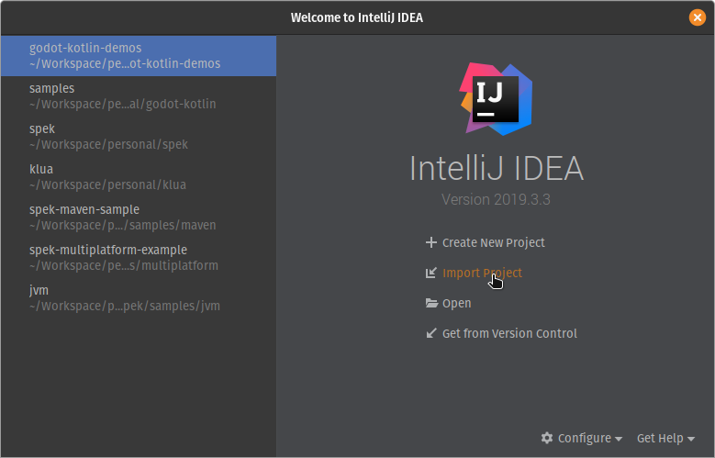Open the Configure menu
This screenshot has height=458, width=715.
click(584, 438)
